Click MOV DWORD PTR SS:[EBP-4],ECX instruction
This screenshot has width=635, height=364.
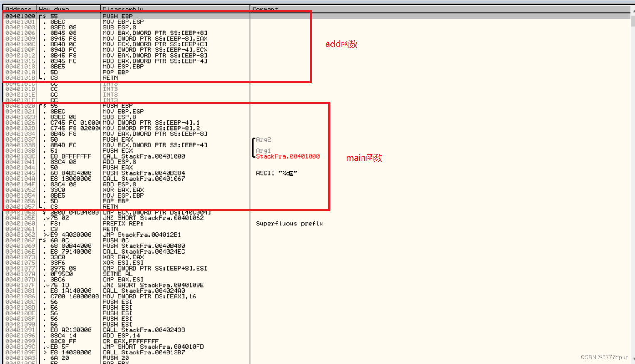155,50
